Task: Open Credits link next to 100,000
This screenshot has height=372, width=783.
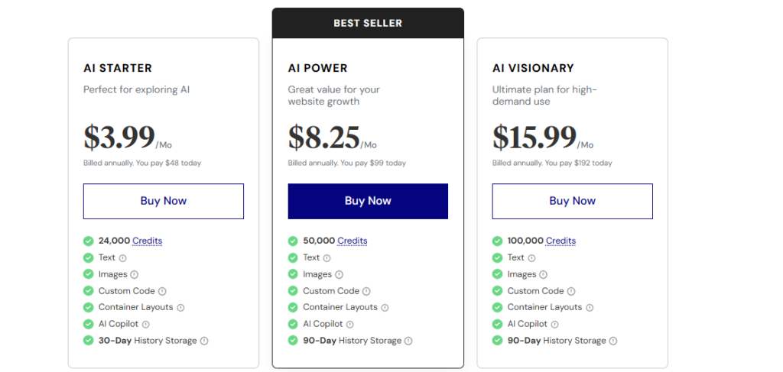Action: 560,241
